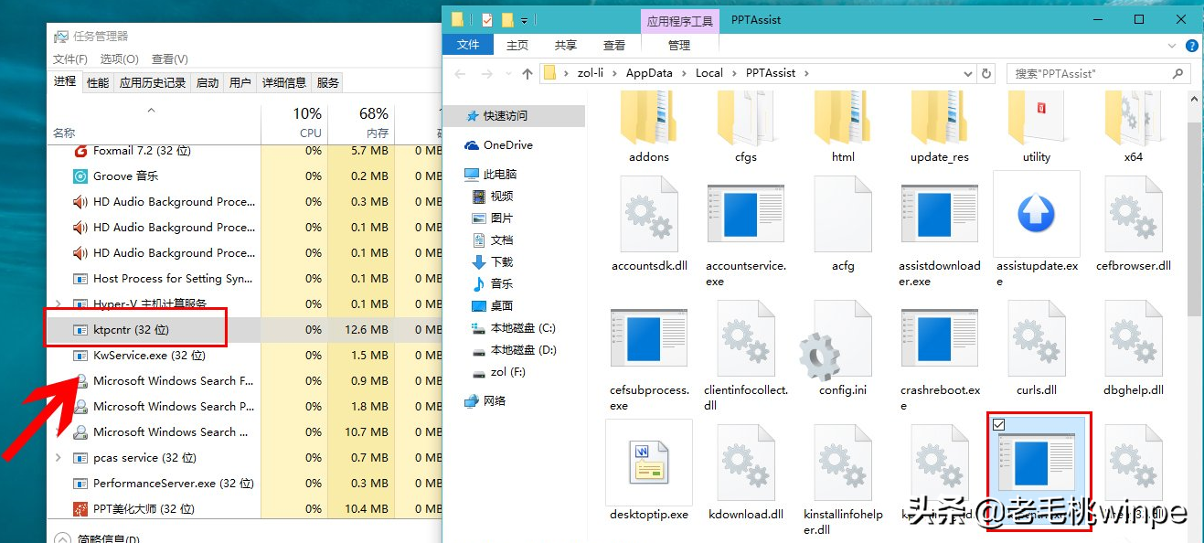Open the cfgs folder
Screen dimensions: 1204x543
point(746,117)
